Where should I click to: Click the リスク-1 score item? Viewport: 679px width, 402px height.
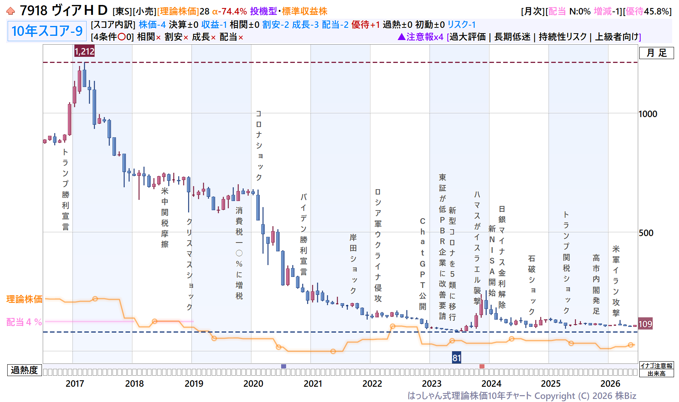(x=462, y=25)
